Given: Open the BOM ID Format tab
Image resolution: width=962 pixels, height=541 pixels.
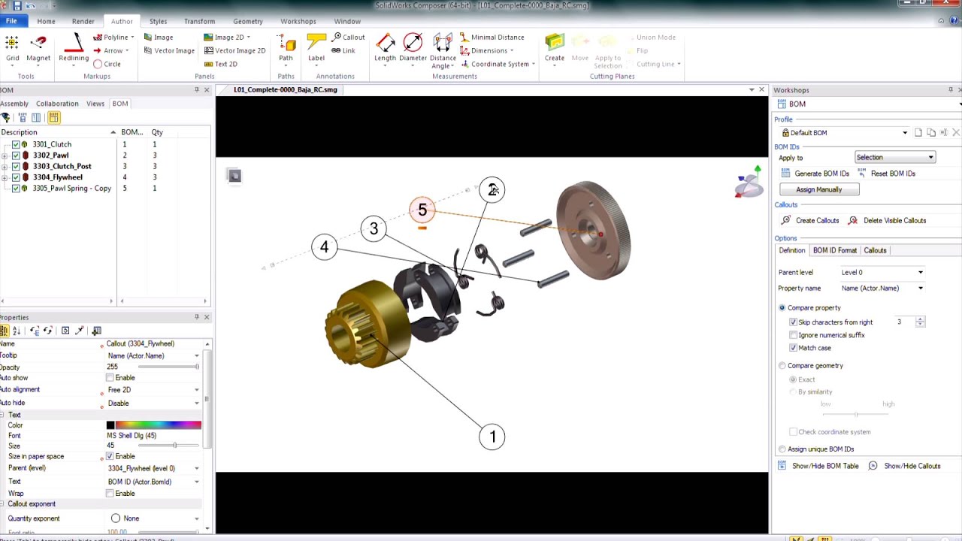Looking at the screenshot, I should click(x=834, y=250).
